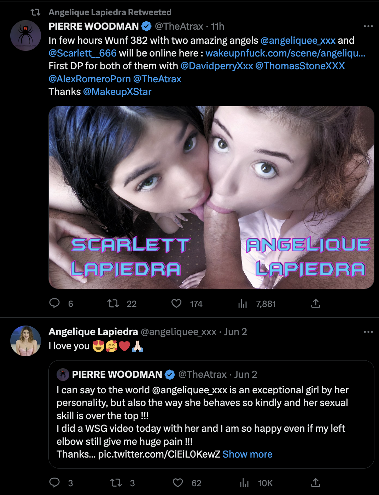379x495 pixels.
Task: Open the "Angelique Lapiedra Retweeted" label
Action: [110, 12]
